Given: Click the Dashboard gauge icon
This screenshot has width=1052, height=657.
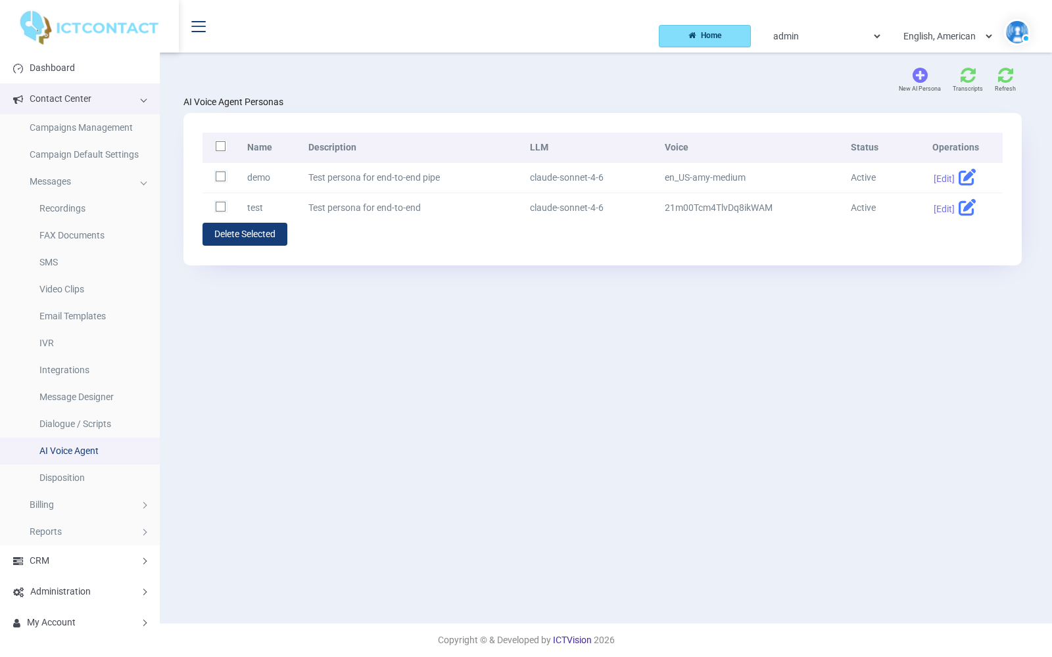Looking at the screenshot, I should (x=18, y=68).
